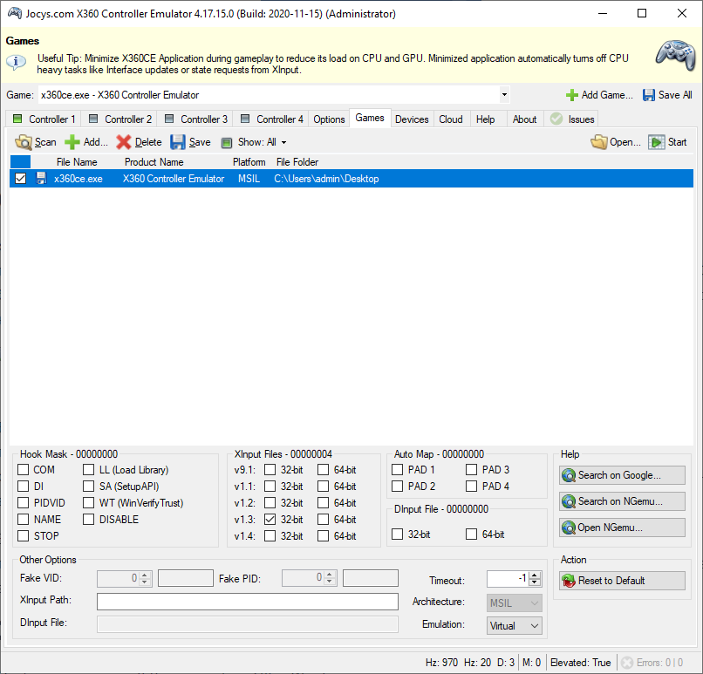The height and width of the screenshot is (674, 703).
Task: Uncheck the v1.3 32-bit XInput checkbox
Action: coord(270,520)
